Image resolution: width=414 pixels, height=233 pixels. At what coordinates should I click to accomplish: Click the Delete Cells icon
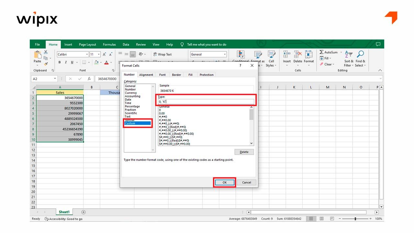(x=298, y=54)
